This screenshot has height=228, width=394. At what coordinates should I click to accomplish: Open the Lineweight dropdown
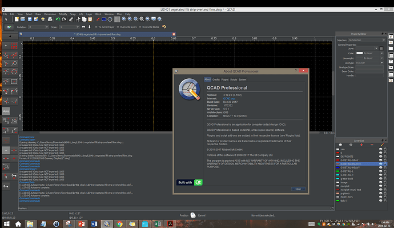point(381,58)
